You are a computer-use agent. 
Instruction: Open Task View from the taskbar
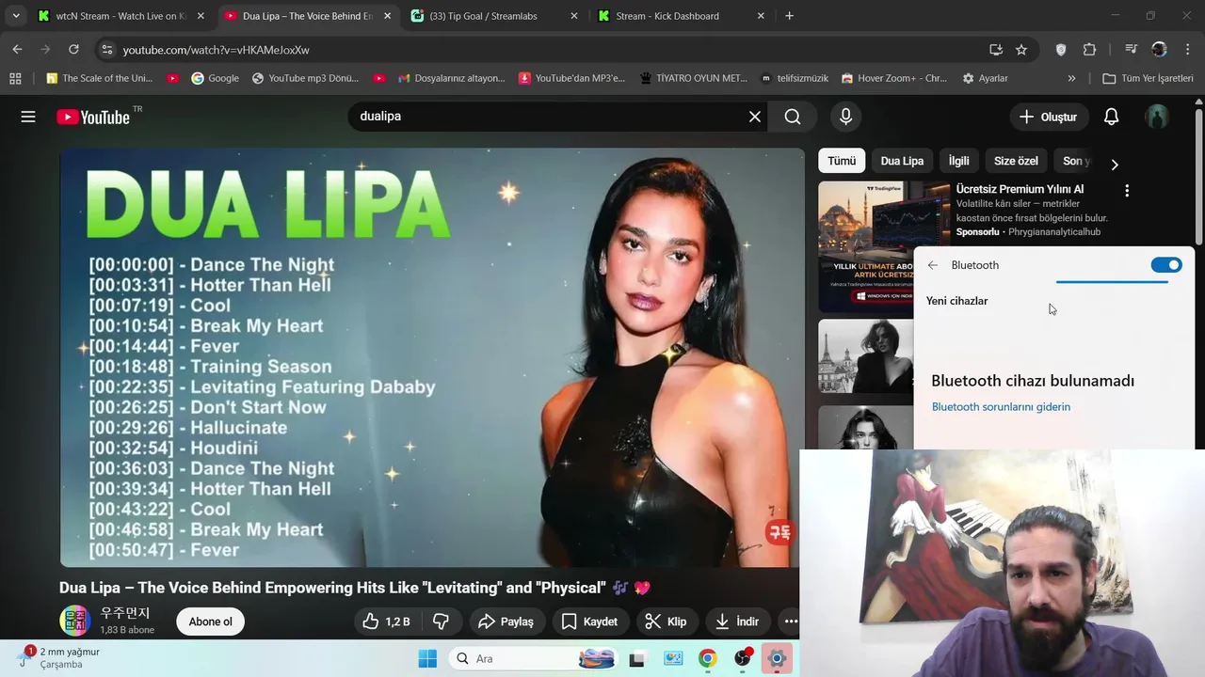(637, 658)
